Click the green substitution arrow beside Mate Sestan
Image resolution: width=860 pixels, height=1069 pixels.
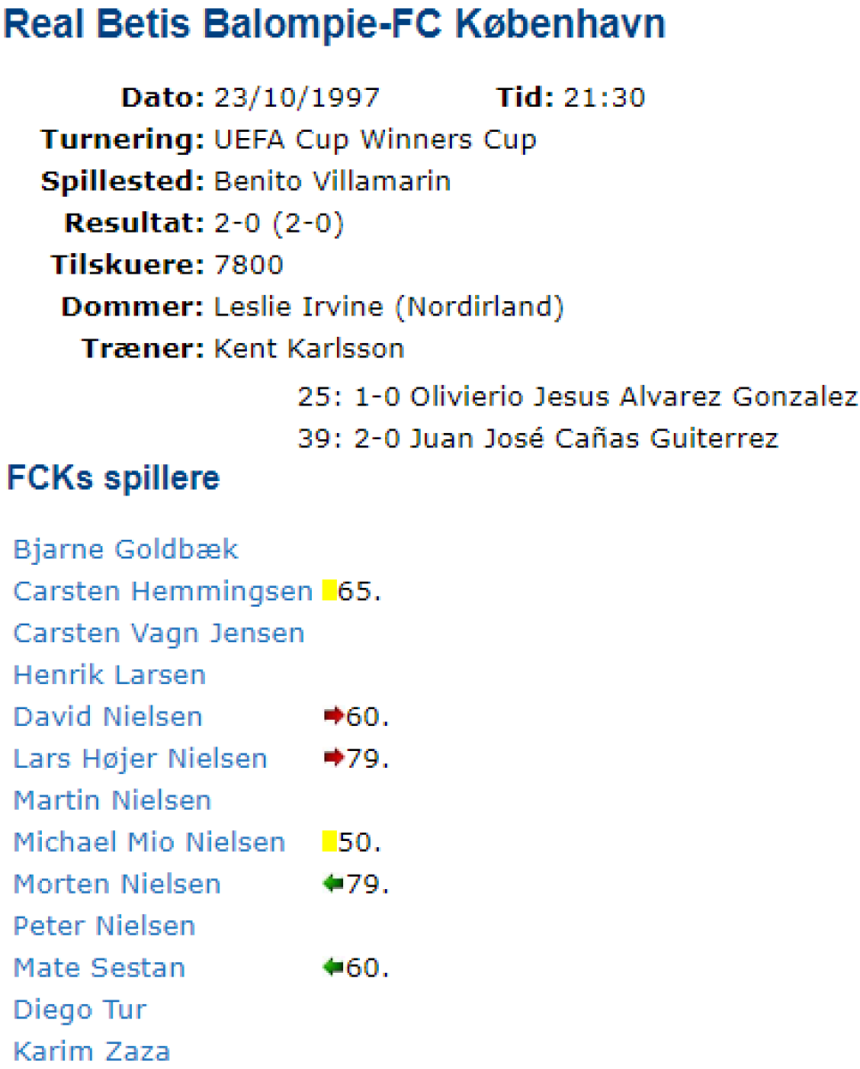point(333,967)
